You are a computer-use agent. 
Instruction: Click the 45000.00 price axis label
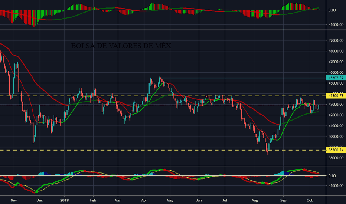point(336,83)
